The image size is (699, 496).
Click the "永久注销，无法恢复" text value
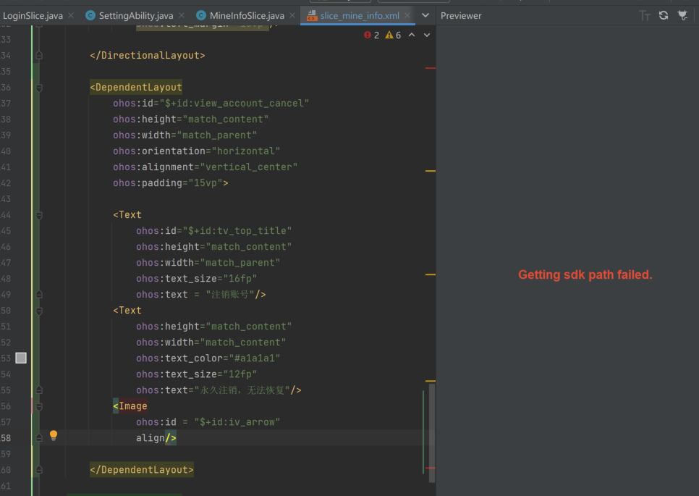[242, 390]
